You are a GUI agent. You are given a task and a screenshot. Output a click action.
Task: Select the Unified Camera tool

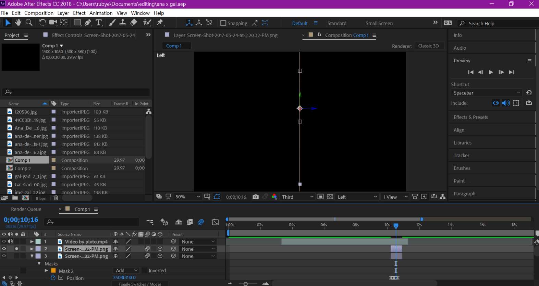coord(53,23)
